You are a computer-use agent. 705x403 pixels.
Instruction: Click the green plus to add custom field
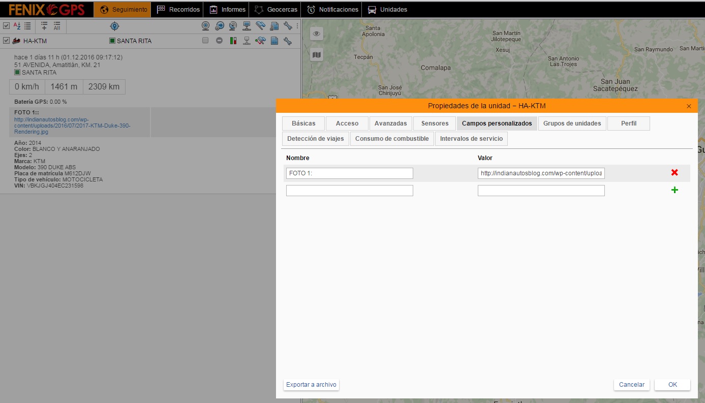coord(675,190)
